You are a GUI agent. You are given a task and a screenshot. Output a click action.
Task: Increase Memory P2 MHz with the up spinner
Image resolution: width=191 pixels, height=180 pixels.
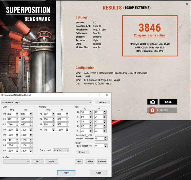click(53, 123)
